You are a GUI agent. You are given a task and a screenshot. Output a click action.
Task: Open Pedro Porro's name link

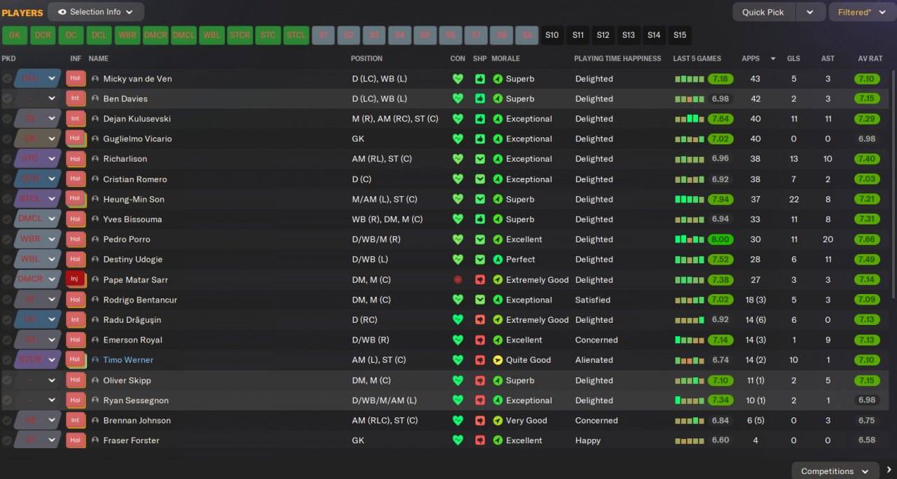point(127,239)
